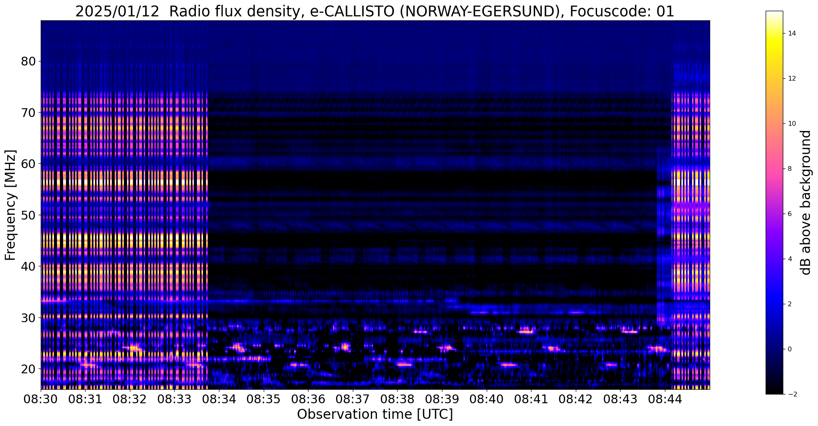Click the 08:43 time tick label
Viewport: 818px width, 426px height.
tap(620, 399)
